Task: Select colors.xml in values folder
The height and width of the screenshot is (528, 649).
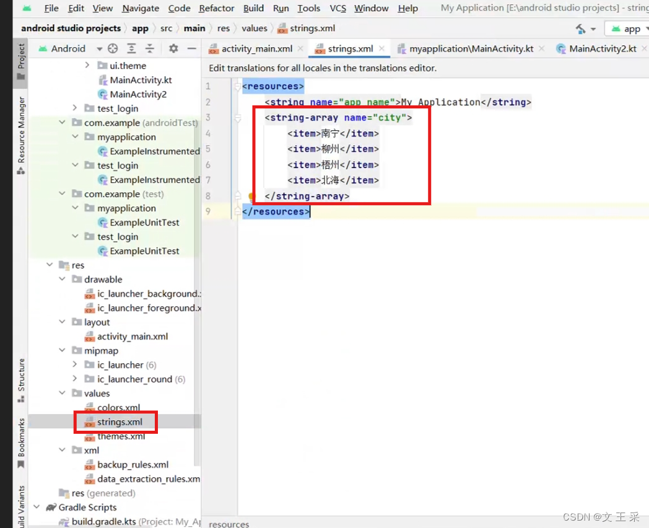Action: click(x=118, y=408)
